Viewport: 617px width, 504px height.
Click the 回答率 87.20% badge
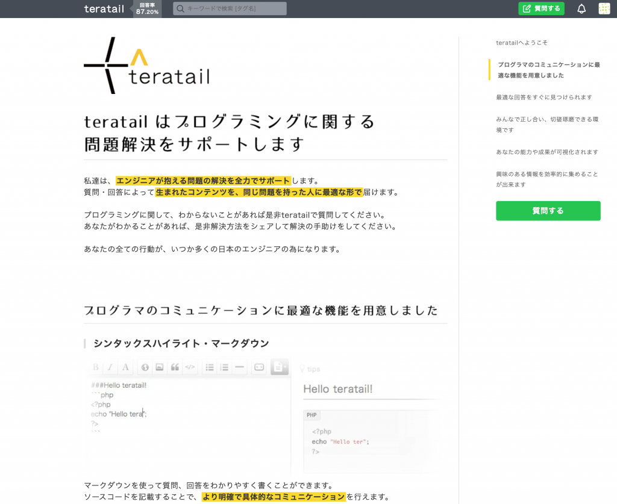(147, 8)
